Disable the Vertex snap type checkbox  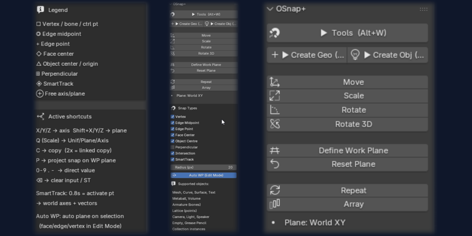173,117
